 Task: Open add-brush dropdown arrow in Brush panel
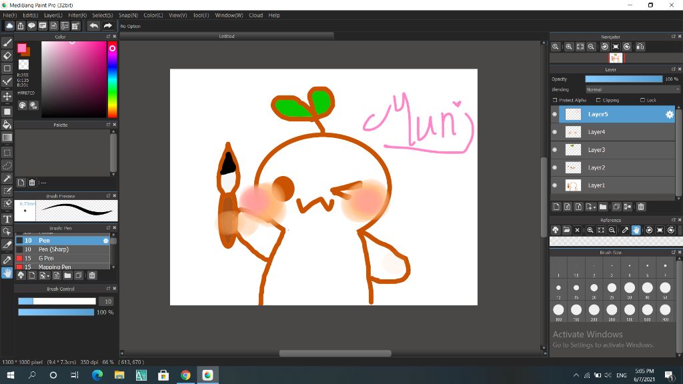tap(48, 276)
